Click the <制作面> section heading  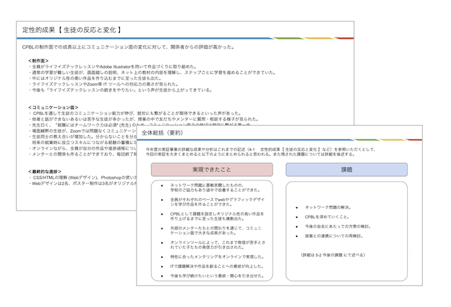(x=38, y=61)
